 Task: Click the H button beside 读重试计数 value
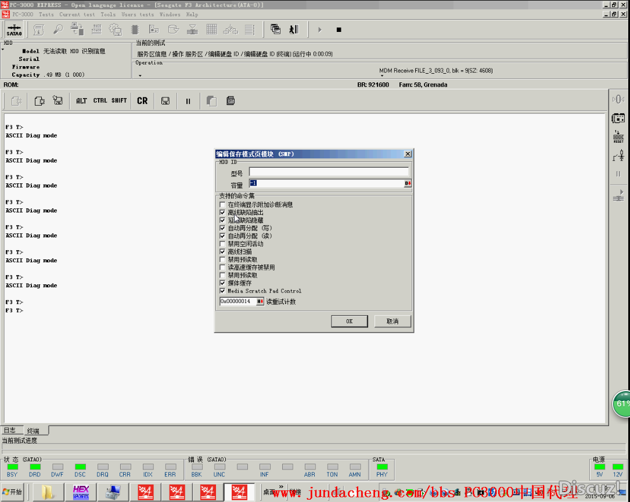point(260,302)
